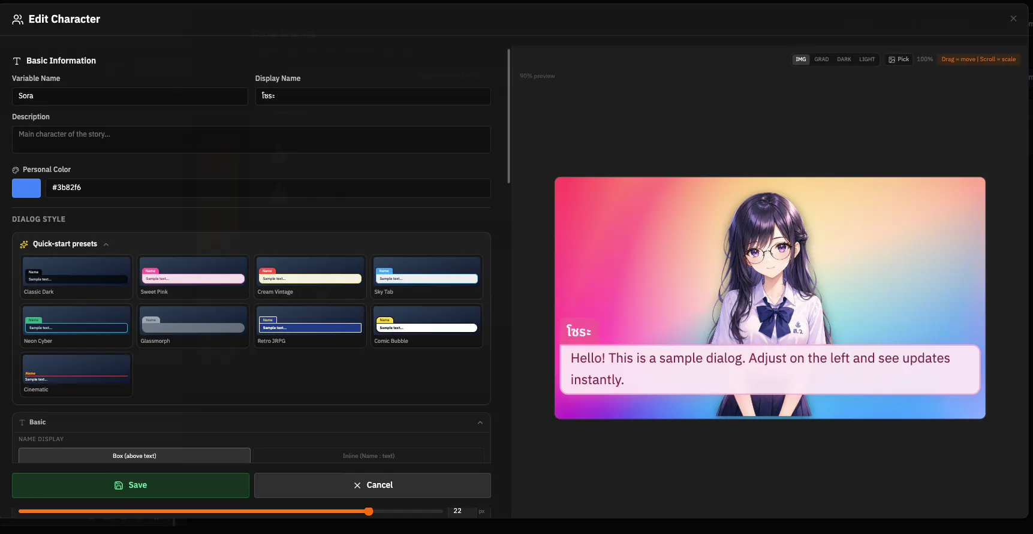
Task: Apply the Neon Cyber preset
Action: click(76, 326)
